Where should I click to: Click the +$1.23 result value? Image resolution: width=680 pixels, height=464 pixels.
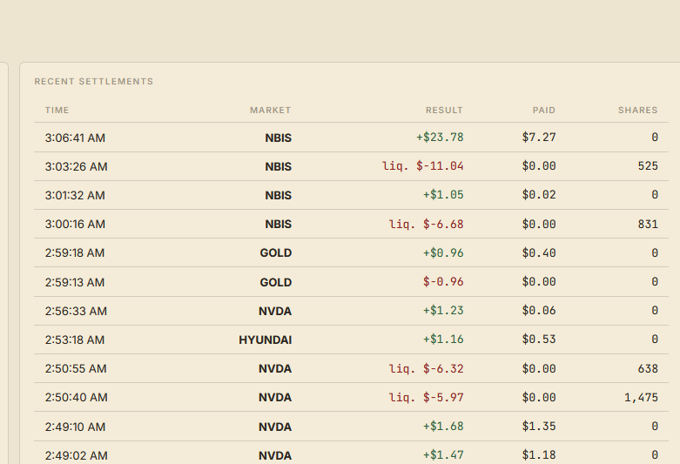click(x=443, y=311)
